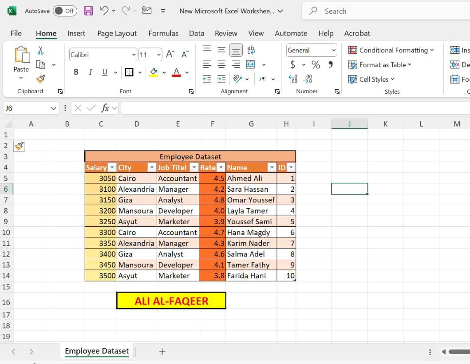This screenshot has height=364, width=470.
Task: Click the Merge & Center icon
Action: pyautogui.click(x=251, y=64)
